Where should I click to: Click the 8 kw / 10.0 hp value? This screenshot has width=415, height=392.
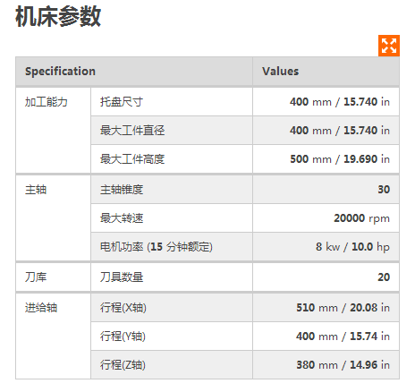352,247
